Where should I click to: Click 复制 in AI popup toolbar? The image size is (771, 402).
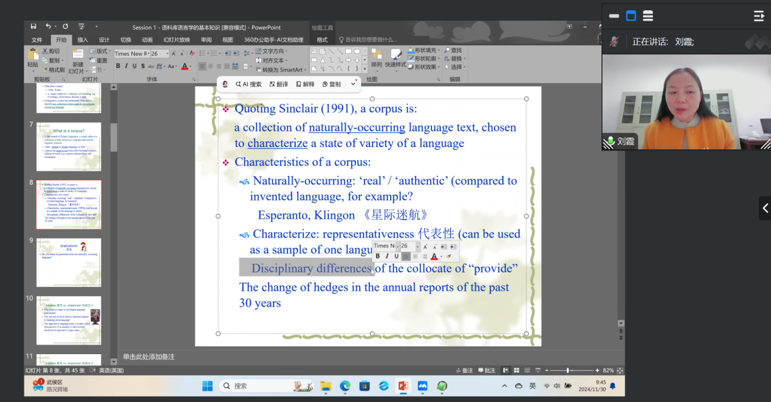[332, 84]
